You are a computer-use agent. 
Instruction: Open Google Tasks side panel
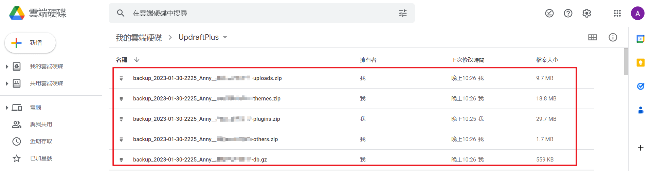(x=640, y=86)
